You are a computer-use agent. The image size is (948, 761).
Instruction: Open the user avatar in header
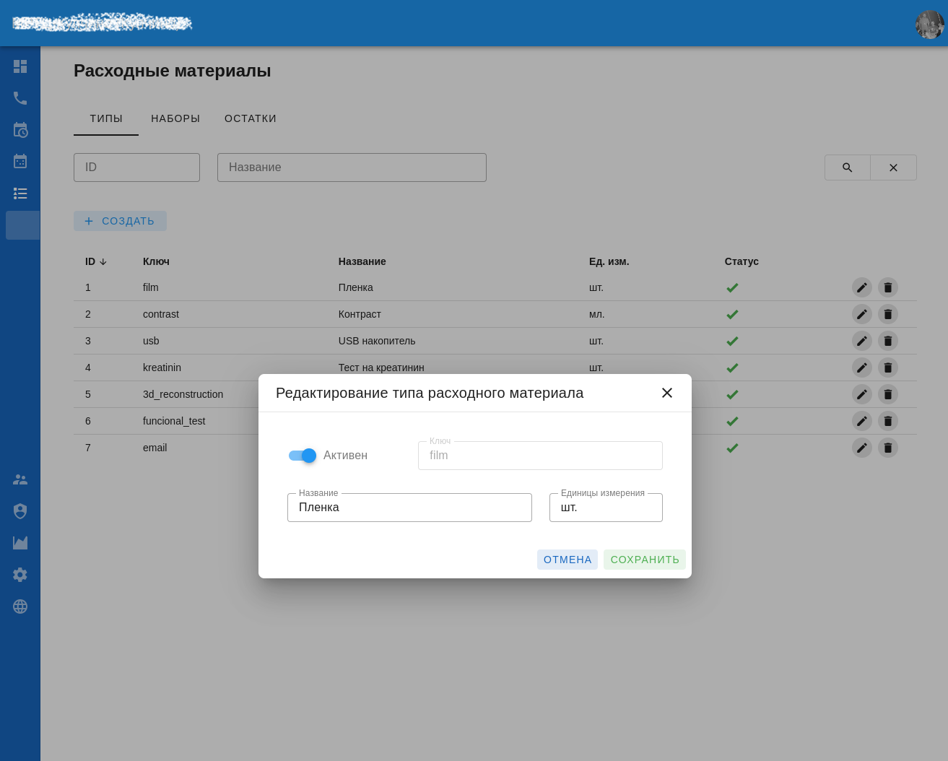click(929, 25)
